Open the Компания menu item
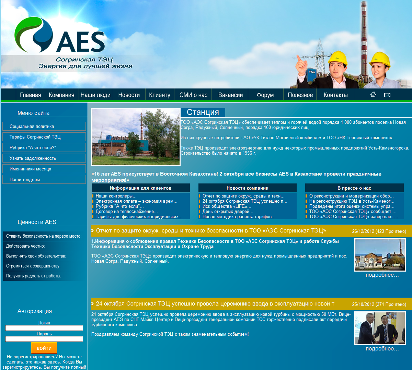 (61, 95)
